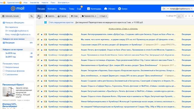Open Ипотека 9,5% ДельтаКредит ad
The height and width of the screenshot is (109, 194).
point(10,105)
